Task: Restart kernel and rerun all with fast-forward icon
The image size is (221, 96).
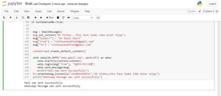Action: click(69, 18)
